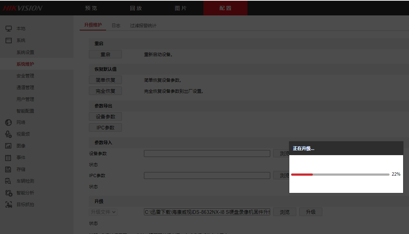Open 安全管理 in the sidebar
The height and width of the screenshot is (234, 409).
coord(25,76)
